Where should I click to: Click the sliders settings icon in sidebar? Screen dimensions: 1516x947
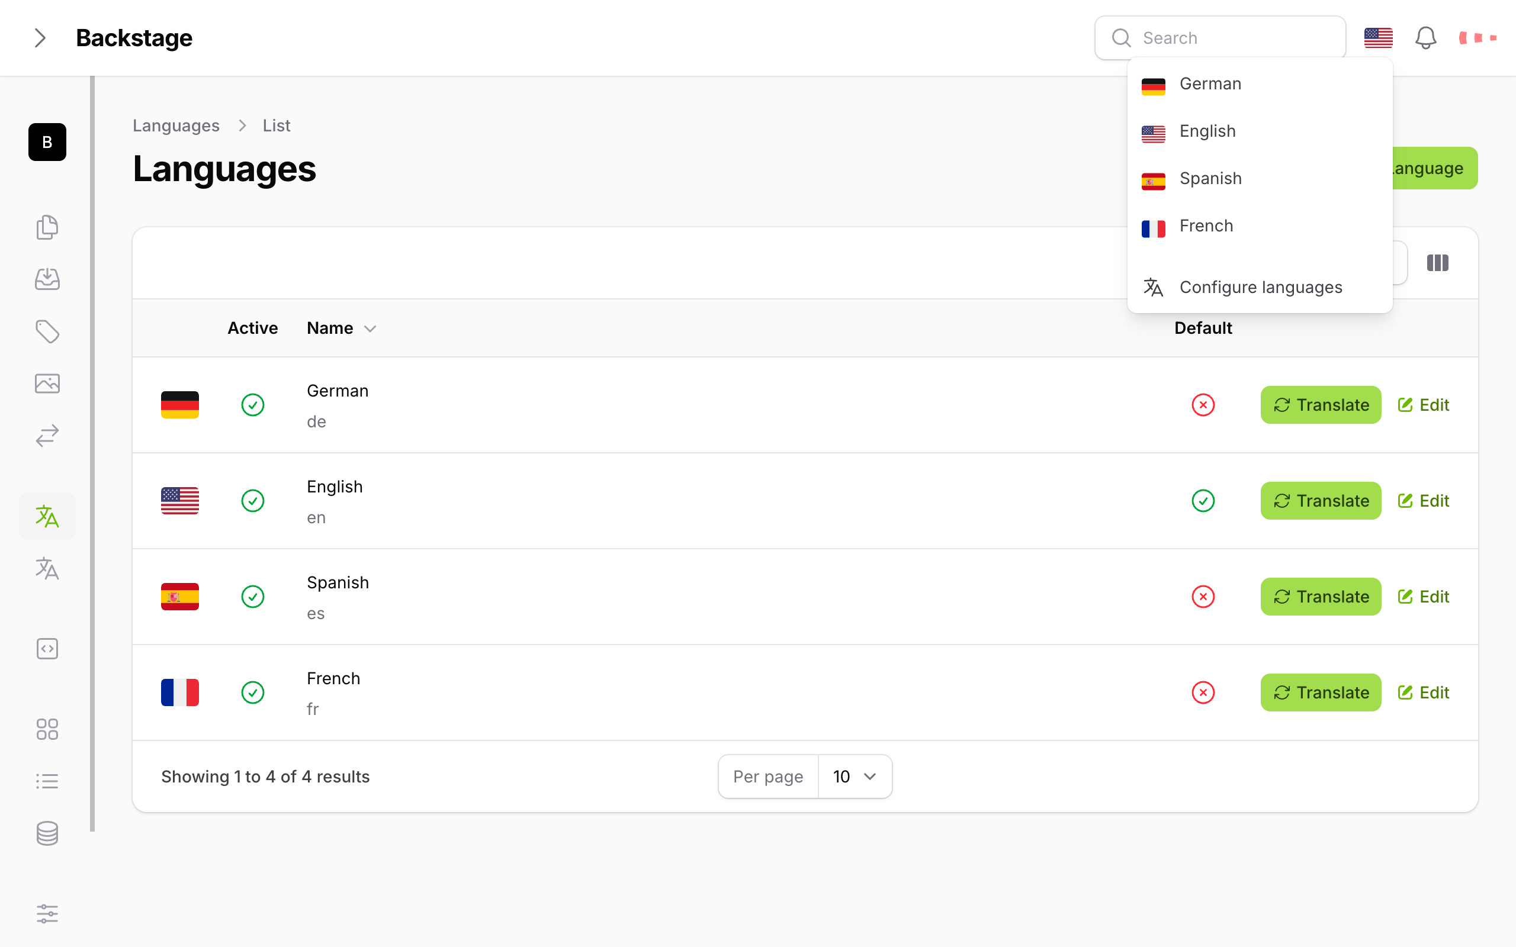(x=47, y=914)
